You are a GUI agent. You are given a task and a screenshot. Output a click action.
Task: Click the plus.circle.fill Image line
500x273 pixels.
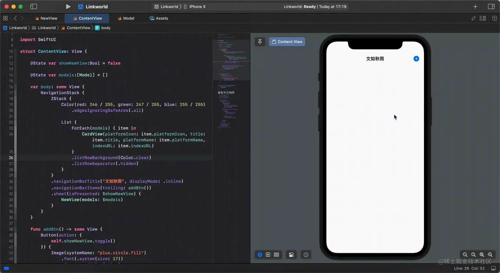click(x=99, y=253)
